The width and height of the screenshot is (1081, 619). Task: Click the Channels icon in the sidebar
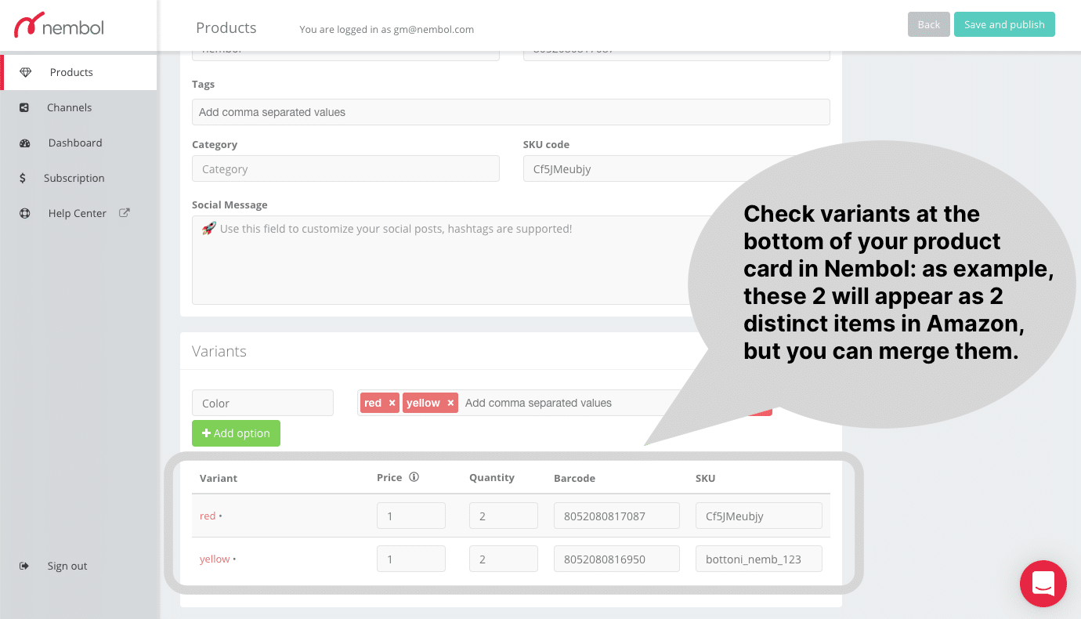pos(24,107)
